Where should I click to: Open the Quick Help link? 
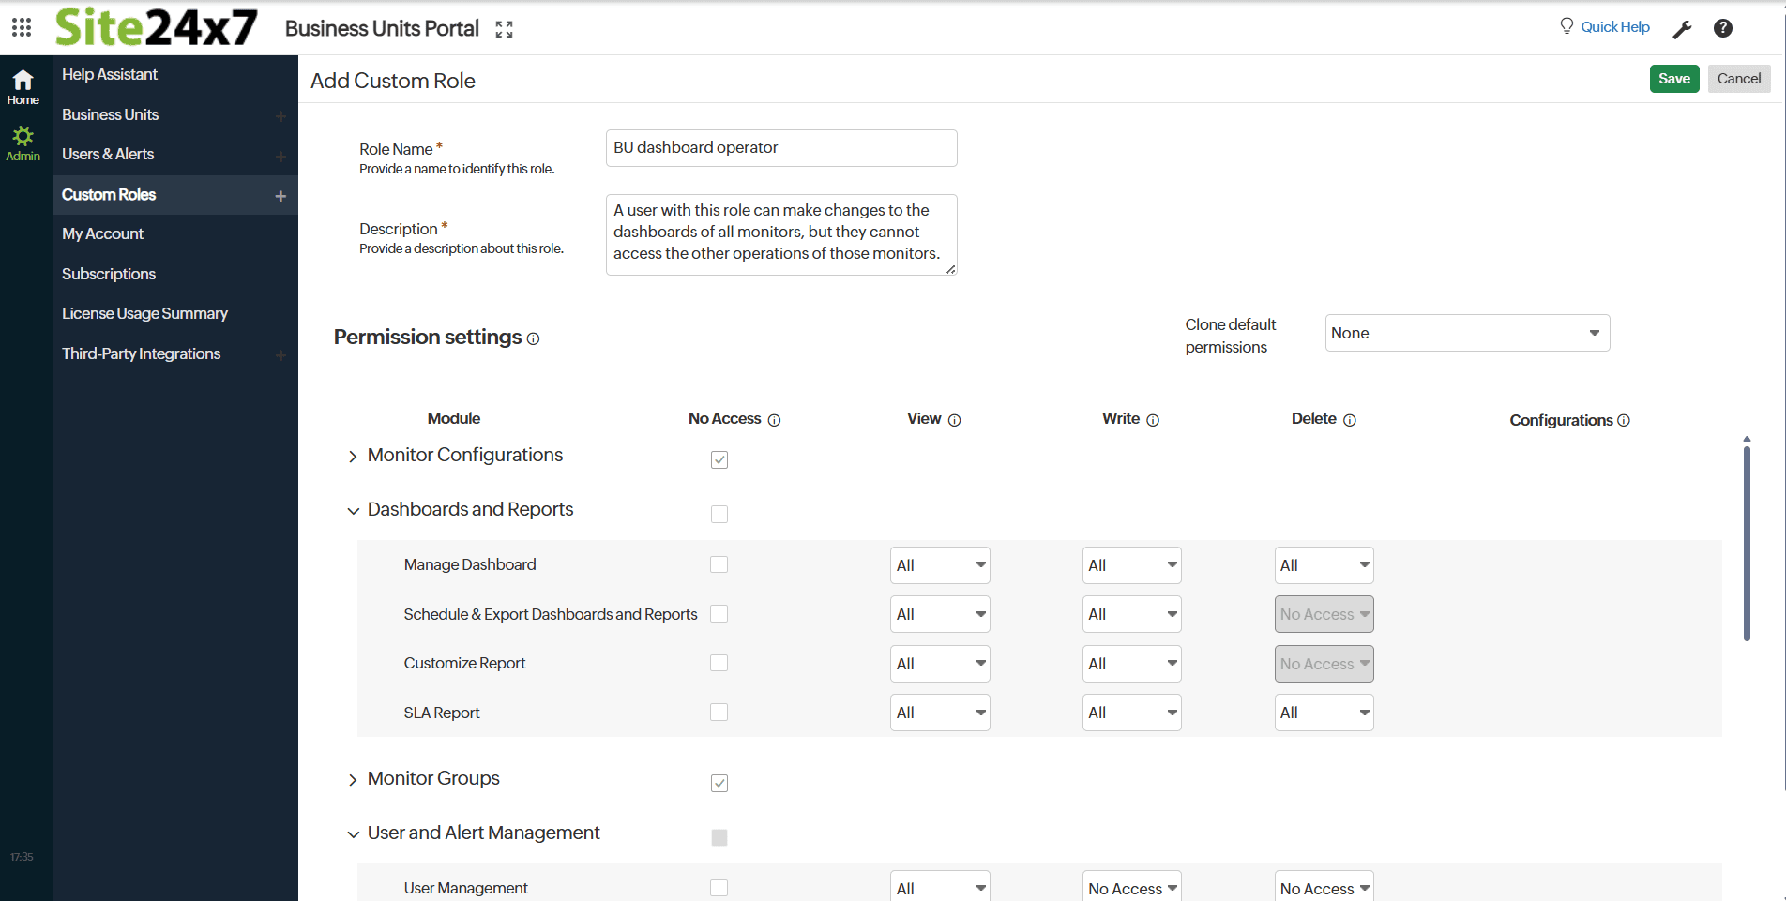(x=1613, y=27)
